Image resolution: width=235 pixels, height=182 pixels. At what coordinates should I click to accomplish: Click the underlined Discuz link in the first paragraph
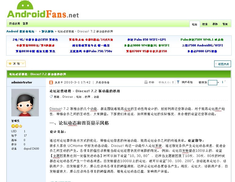point(56,109)
